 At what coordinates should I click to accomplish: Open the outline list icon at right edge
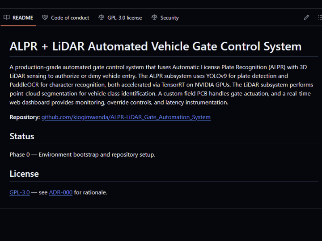[x=319, y=18]
